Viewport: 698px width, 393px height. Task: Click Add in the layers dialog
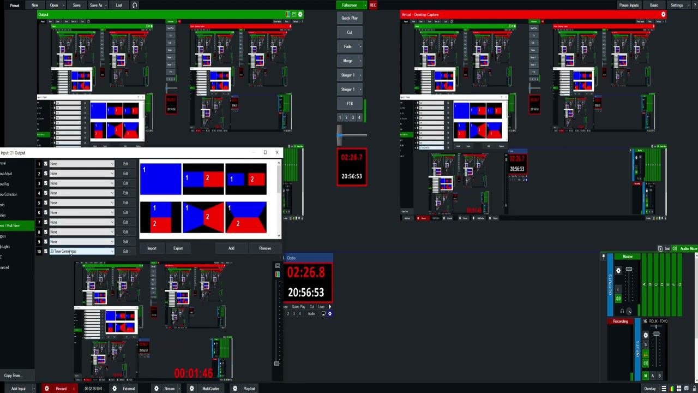(231, 248)
